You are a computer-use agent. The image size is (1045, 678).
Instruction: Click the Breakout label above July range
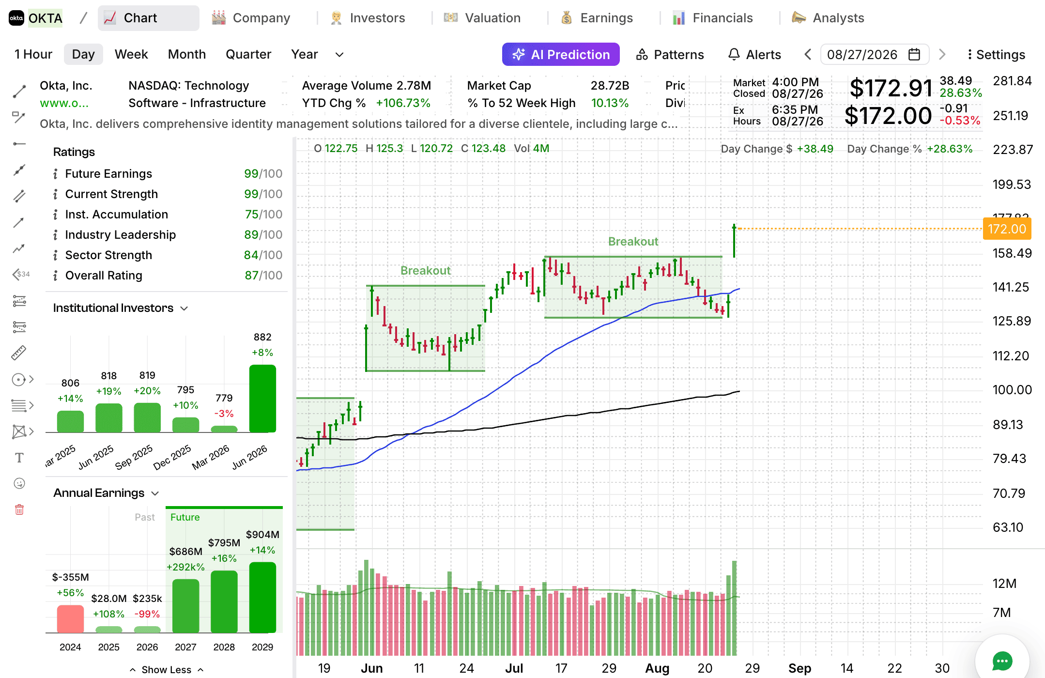633,241
